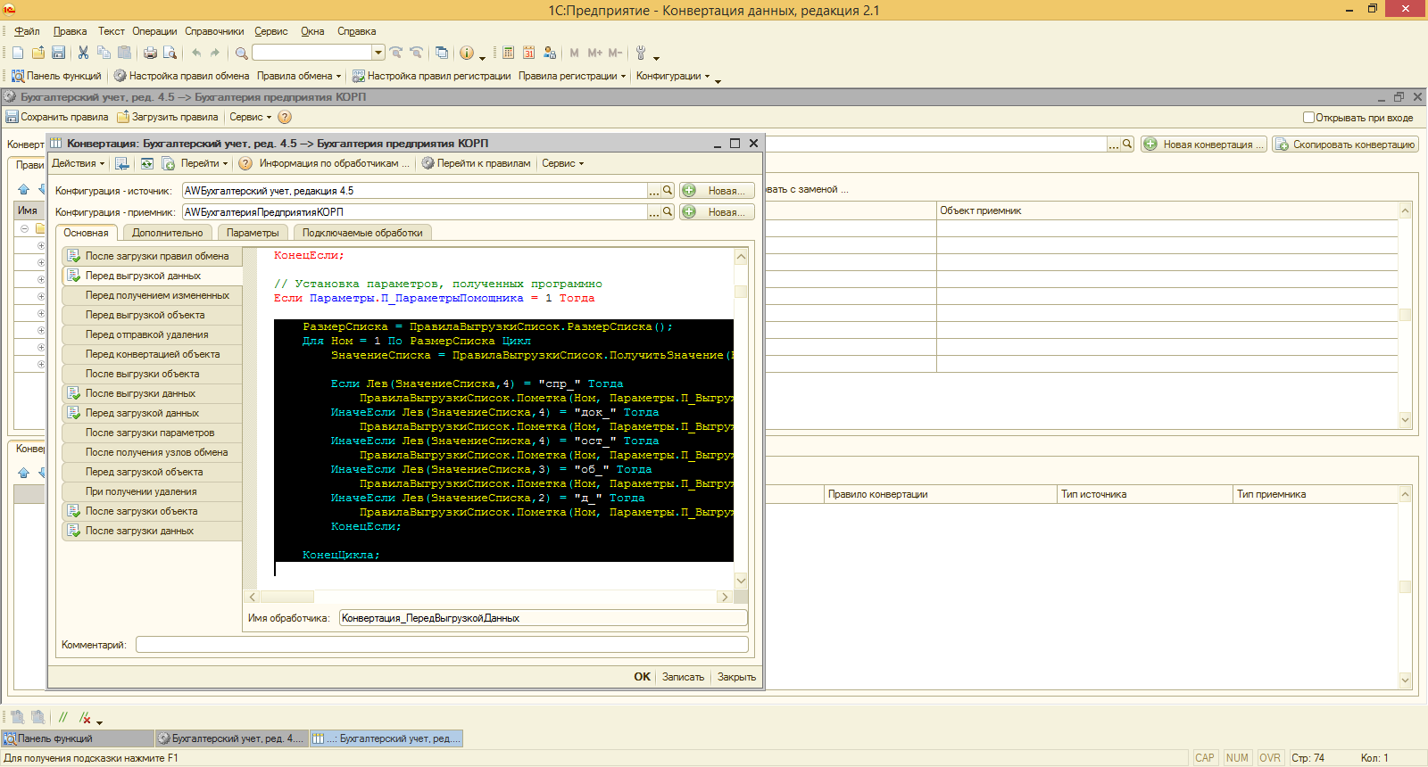
Task: Click the help question icon in the conversion dialog toolbar
Action: click(x=245, y=163)
